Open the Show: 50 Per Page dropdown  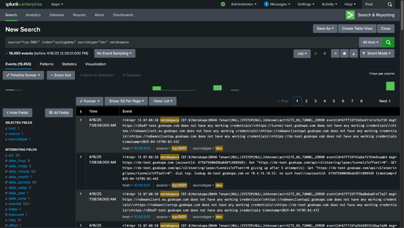[x=126, y=101]
